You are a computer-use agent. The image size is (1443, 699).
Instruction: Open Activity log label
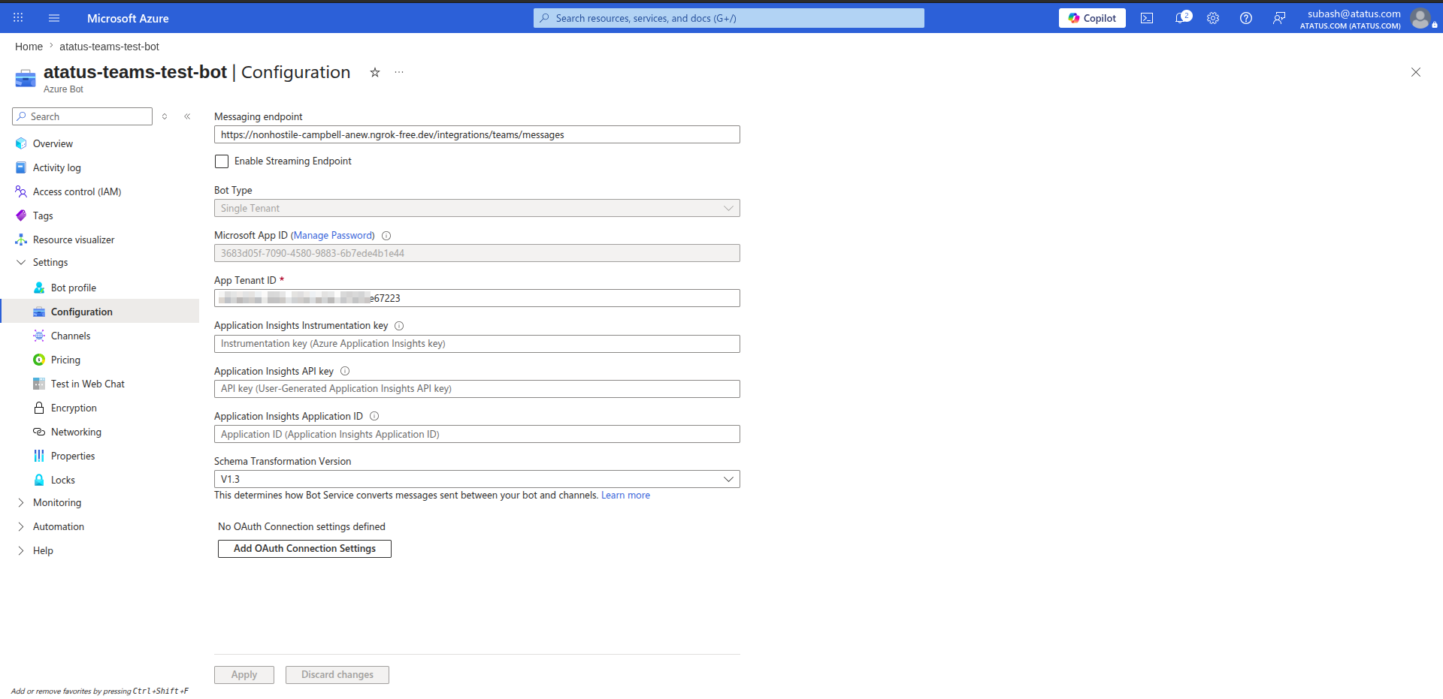[x=57, y=167]
